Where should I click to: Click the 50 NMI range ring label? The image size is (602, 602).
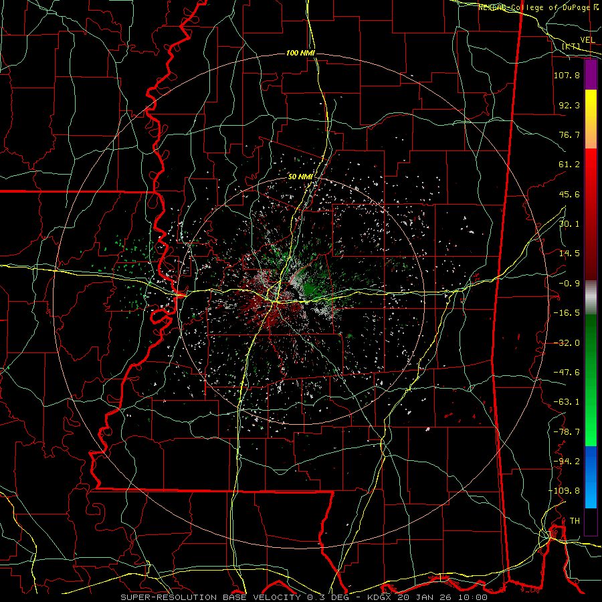tap(300, 177)
